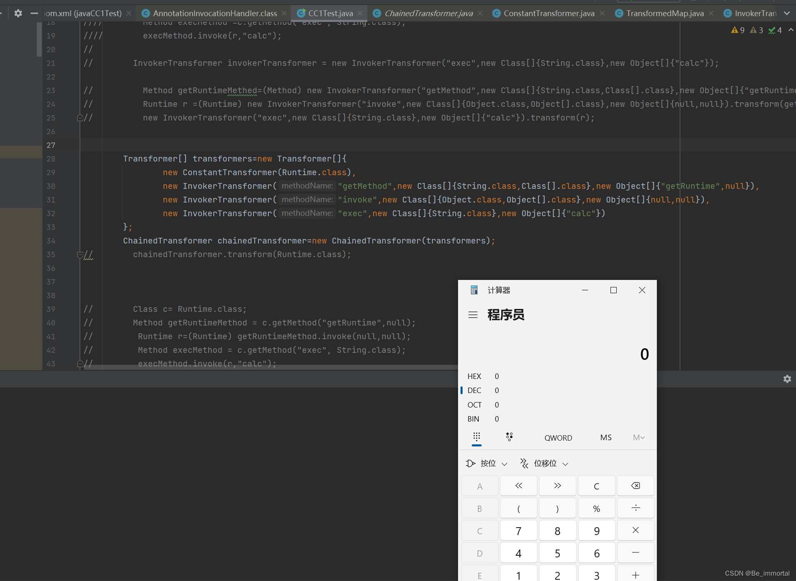Click the 3 weak warnings indicator
The image size is (796, 581).
tap(756, 30)
